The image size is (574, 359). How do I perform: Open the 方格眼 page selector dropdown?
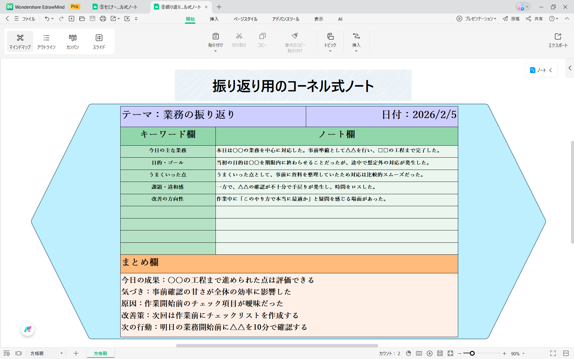62,353
